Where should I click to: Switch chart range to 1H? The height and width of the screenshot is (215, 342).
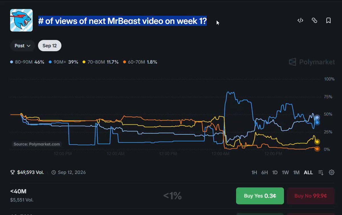pyautogui.click(x=254, y=173)
